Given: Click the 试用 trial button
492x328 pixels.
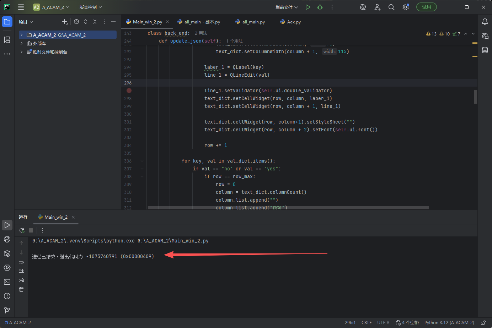Looking at the screenshot, I should coord(426,7).
